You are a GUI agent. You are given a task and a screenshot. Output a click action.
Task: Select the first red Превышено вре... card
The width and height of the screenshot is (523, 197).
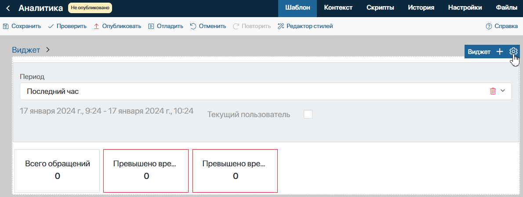coord(146,170)
